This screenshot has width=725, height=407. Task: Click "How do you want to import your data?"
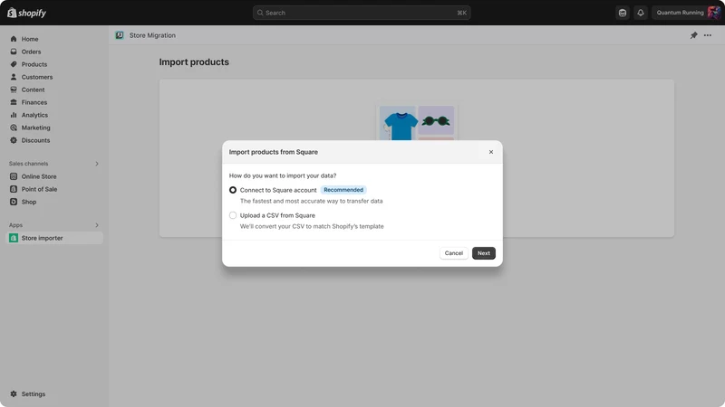click(283, 175)
